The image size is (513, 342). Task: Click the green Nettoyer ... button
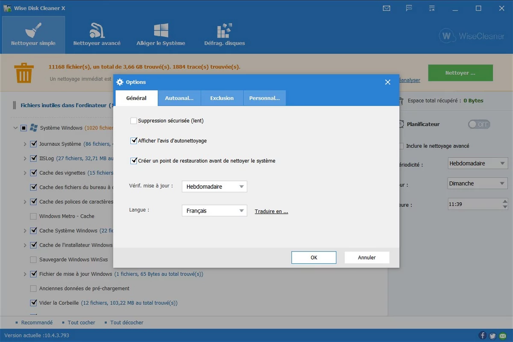[x=460, y=73]
